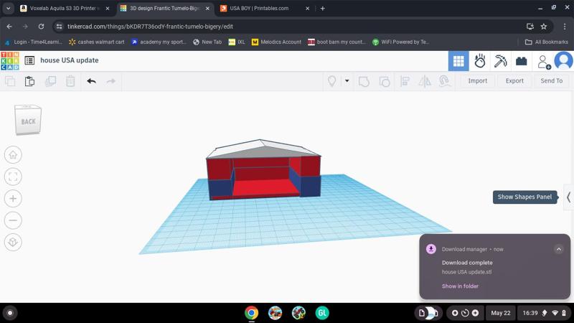This screenshot has height=323, width=574.
Task: Toggle show all hidden lightbulb icon
Action: click(331, 81)
